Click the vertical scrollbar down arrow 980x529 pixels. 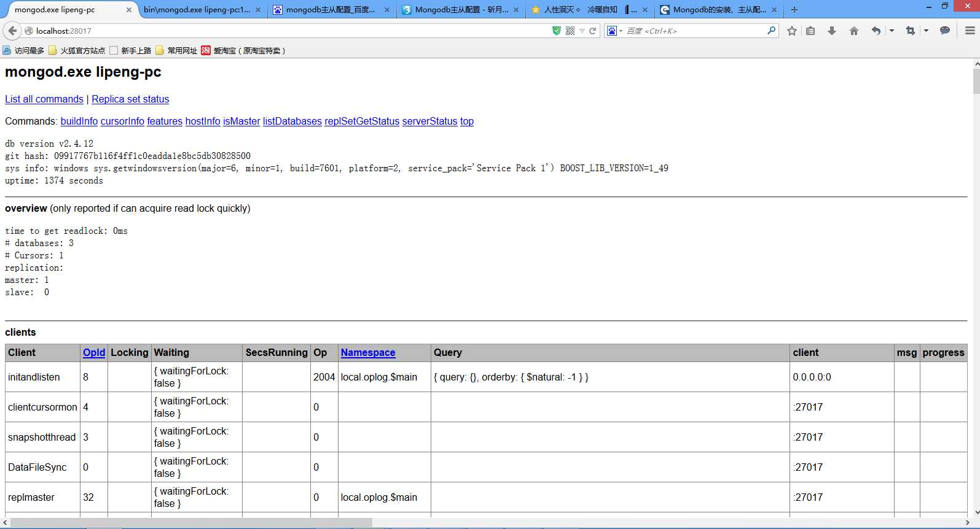click(976, 512)
